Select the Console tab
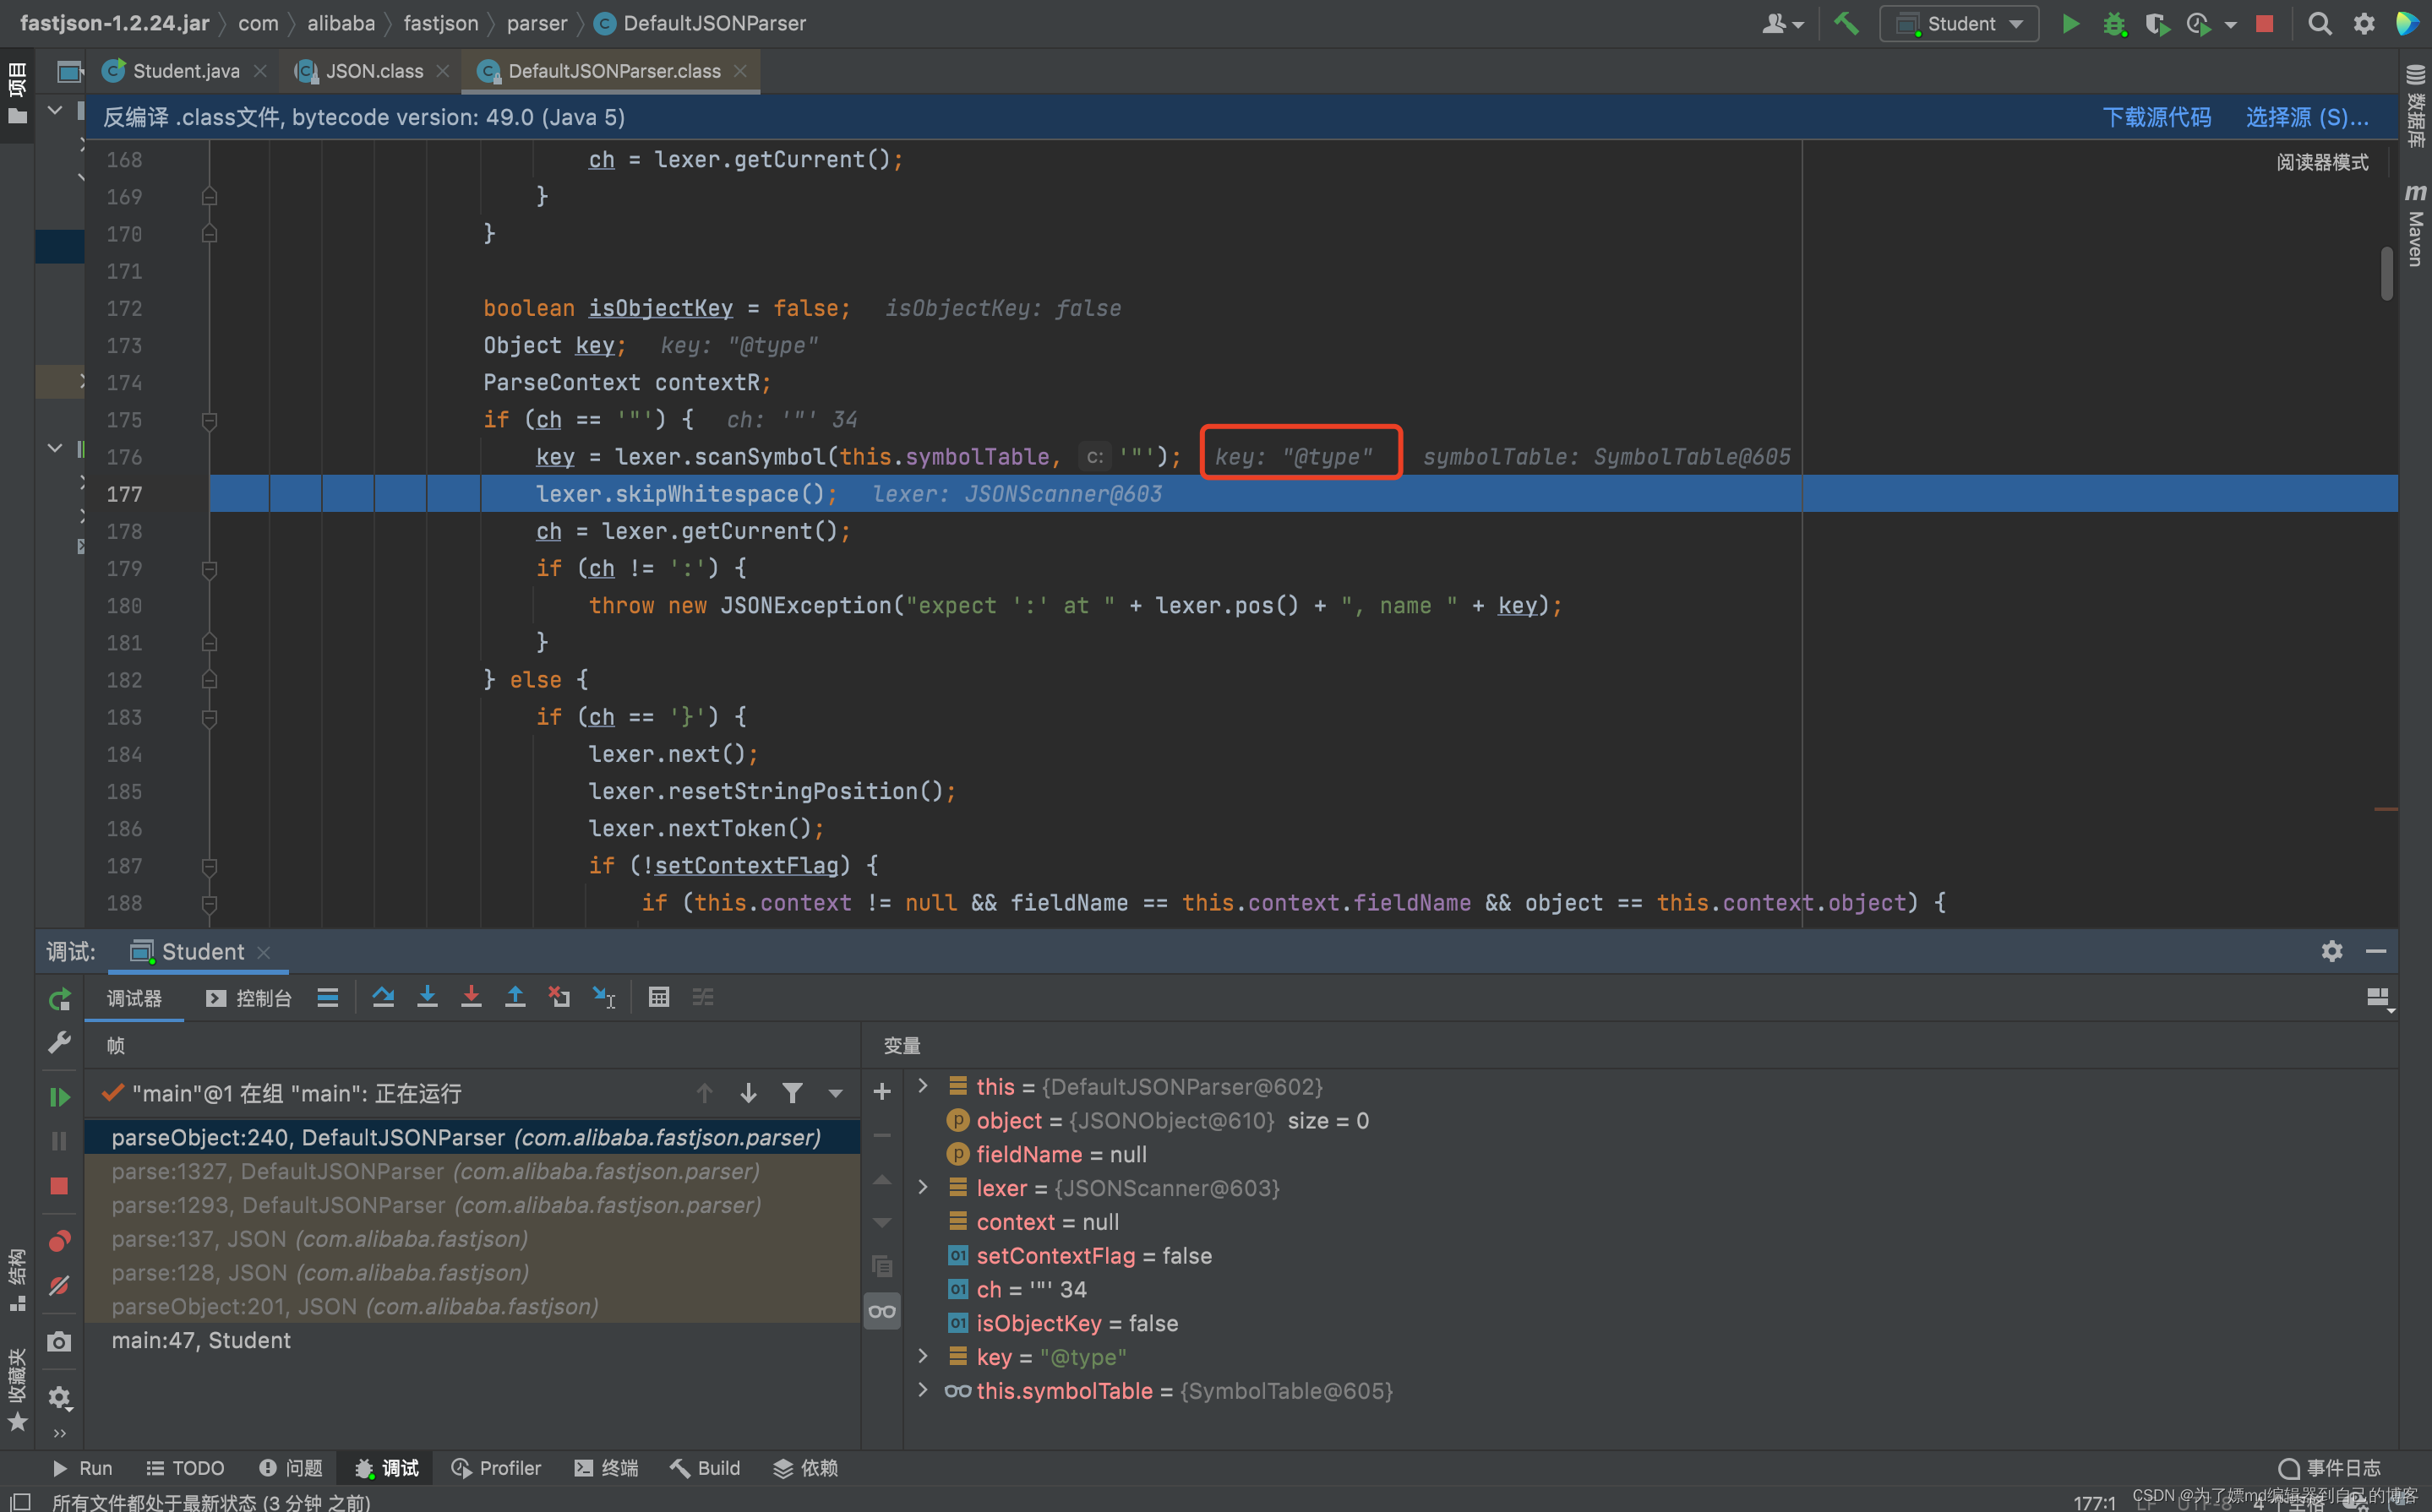 coord(249,998)
